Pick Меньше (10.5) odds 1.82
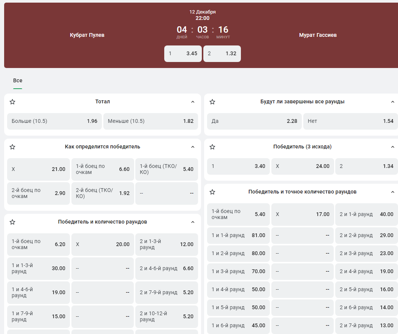 150,121
